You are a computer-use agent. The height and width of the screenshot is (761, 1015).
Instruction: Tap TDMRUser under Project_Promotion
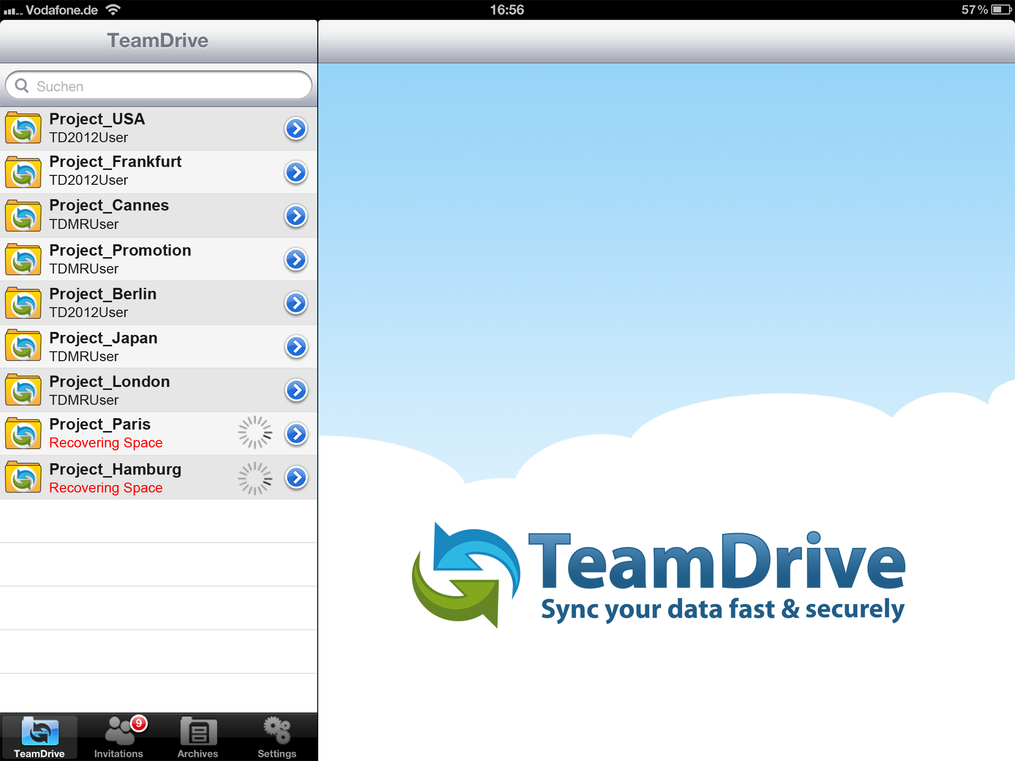[x=84, y=269]
